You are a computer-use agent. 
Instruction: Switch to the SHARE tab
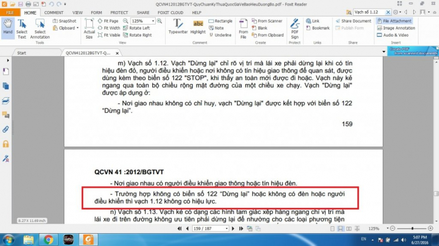point(143,13)
